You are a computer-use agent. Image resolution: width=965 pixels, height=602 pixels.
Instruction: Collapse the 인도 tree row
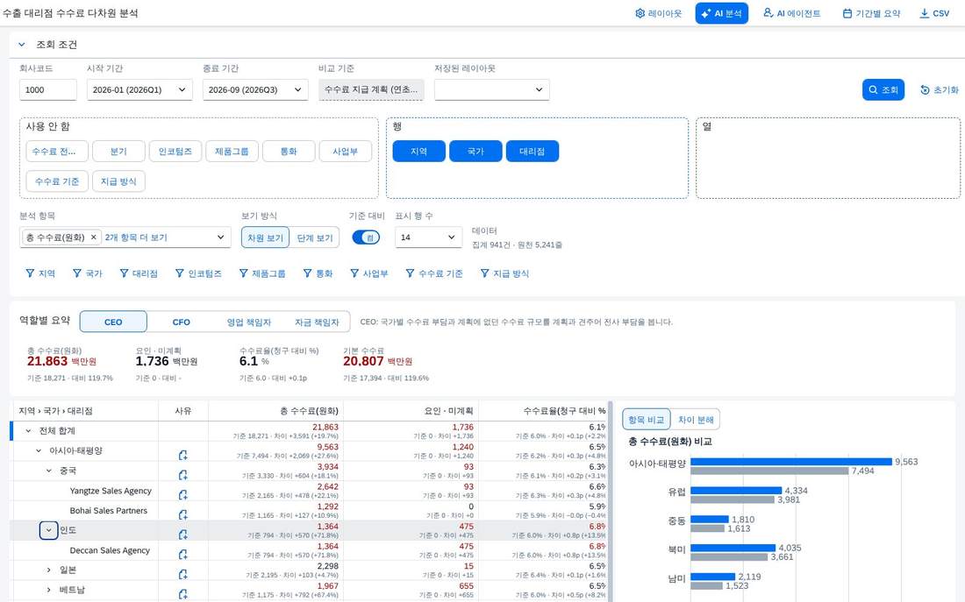coord(48,530)
